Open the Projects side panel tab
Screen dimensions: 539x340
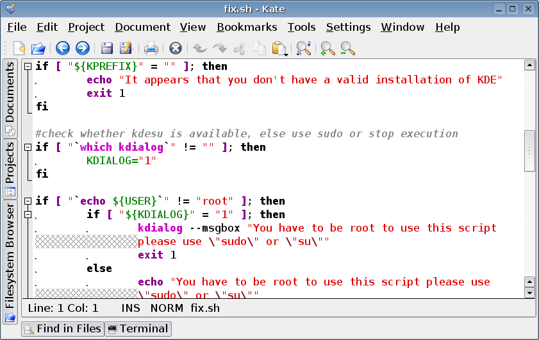[10, 169]
